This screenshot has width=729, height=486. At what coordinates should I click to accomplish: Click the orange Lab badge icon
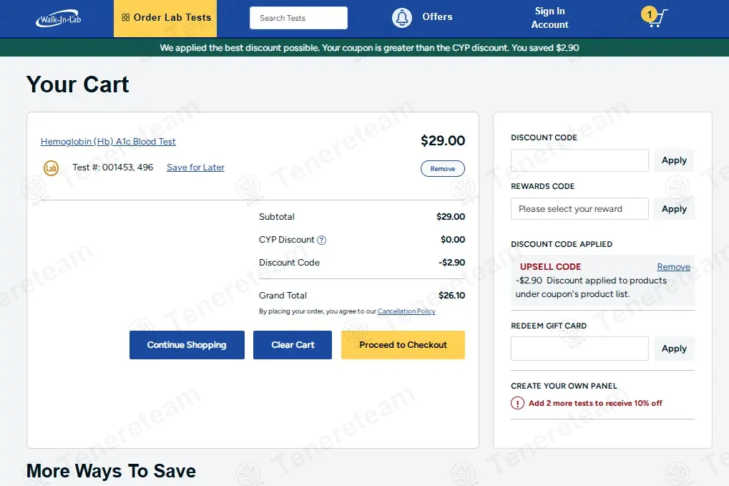51,168
